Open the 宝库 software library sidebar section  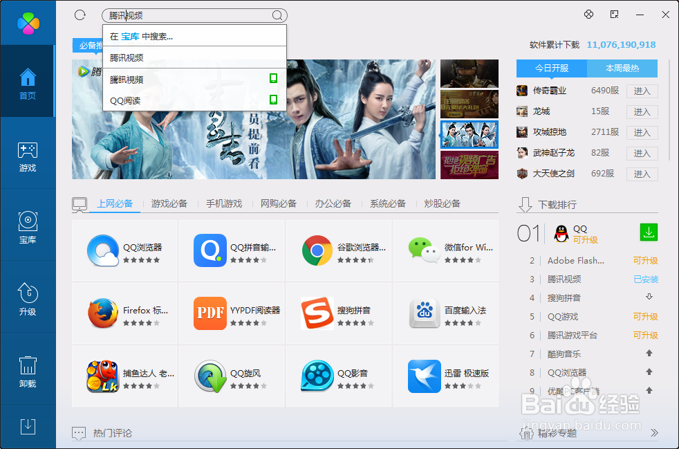[28, 228]
